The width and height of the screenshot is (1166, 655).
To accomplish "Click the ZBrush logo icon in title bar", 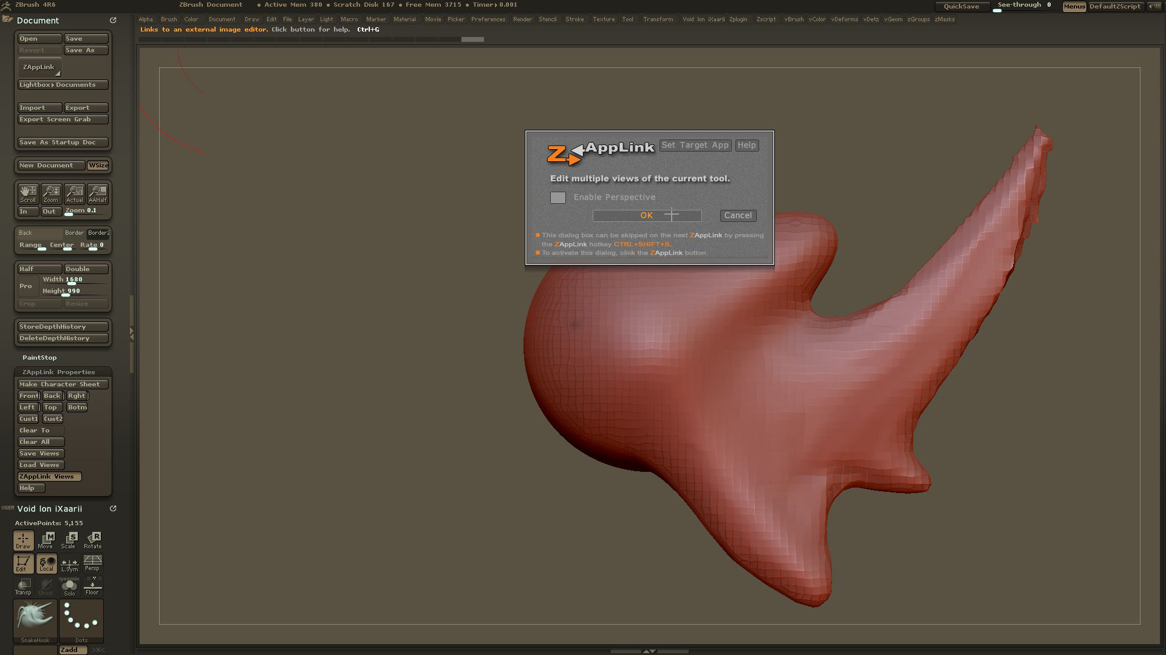I will pyautogui.click(x=6, y=5).
